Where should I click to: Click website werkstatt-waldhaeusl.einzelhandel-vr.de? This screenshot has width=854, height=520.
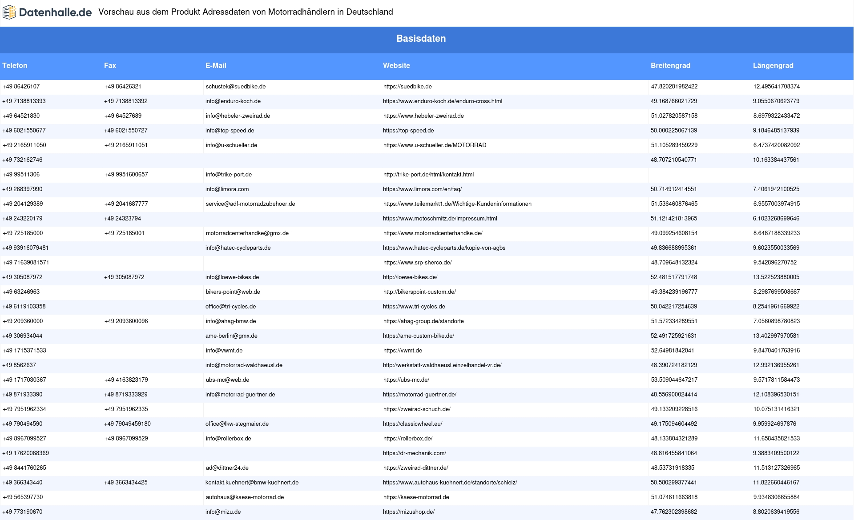point(442,365)
